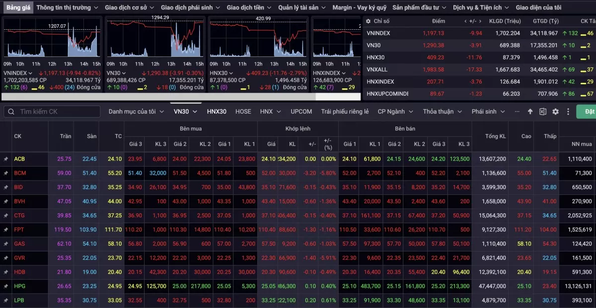596x308 pixels.
Task: Open Danh mục của tôi dropdown
Action: (137, 112)
